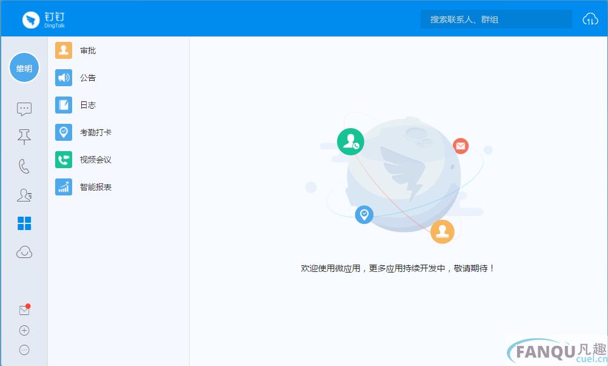This screenshot has width=608, height=366.
Task: Click the 智能报表 chart icon
Action: pos(64,187)
